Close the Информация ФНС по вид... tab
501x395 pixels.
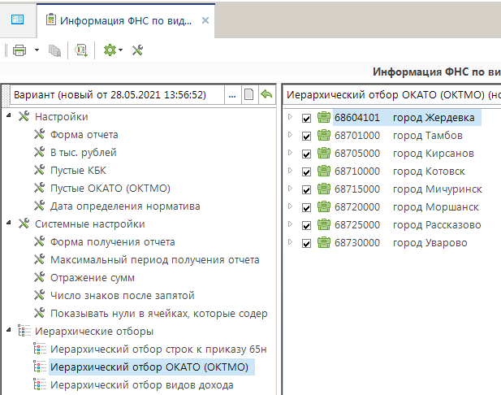[x=205, y=20]
